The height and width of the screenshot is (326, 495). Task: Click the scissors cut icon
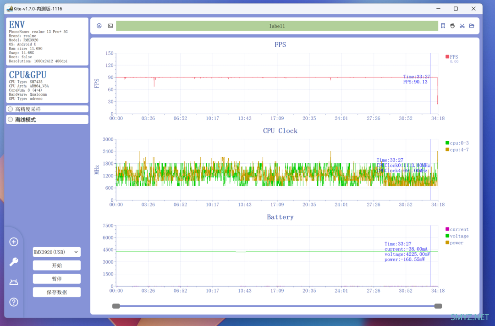click(x=462, y=26)
